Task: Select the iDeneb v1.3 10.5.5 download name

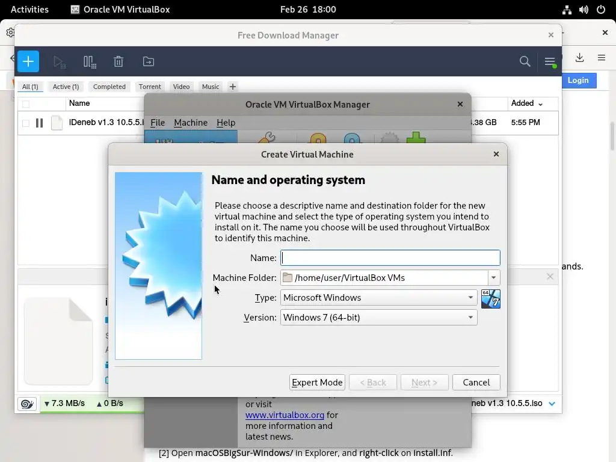Action: (106, 123)
